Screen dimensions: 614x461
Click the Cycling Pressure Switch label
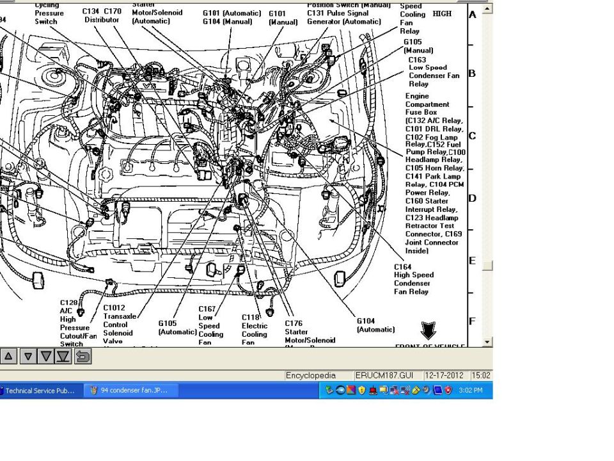tap(49, 13)
